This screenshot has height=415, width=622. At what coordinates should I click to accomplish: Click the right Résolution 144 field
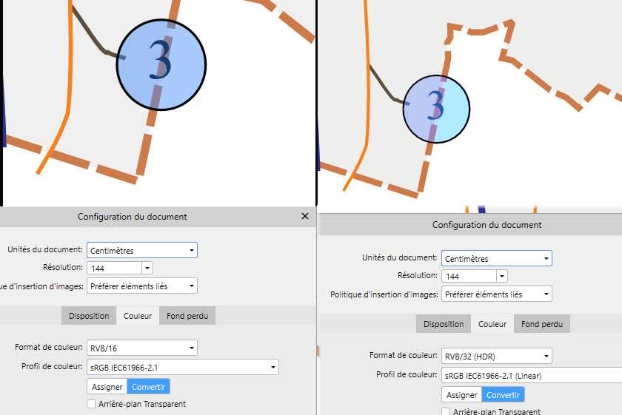[469, 276]
